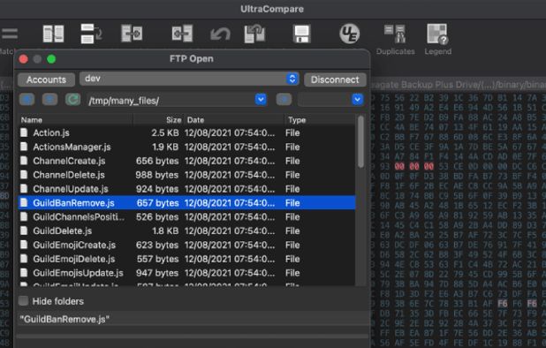This screenshot has width=546, height=348.
Task: Open the hamburger menu icon in UltraCompare toolbar
Action: point(10,34)
